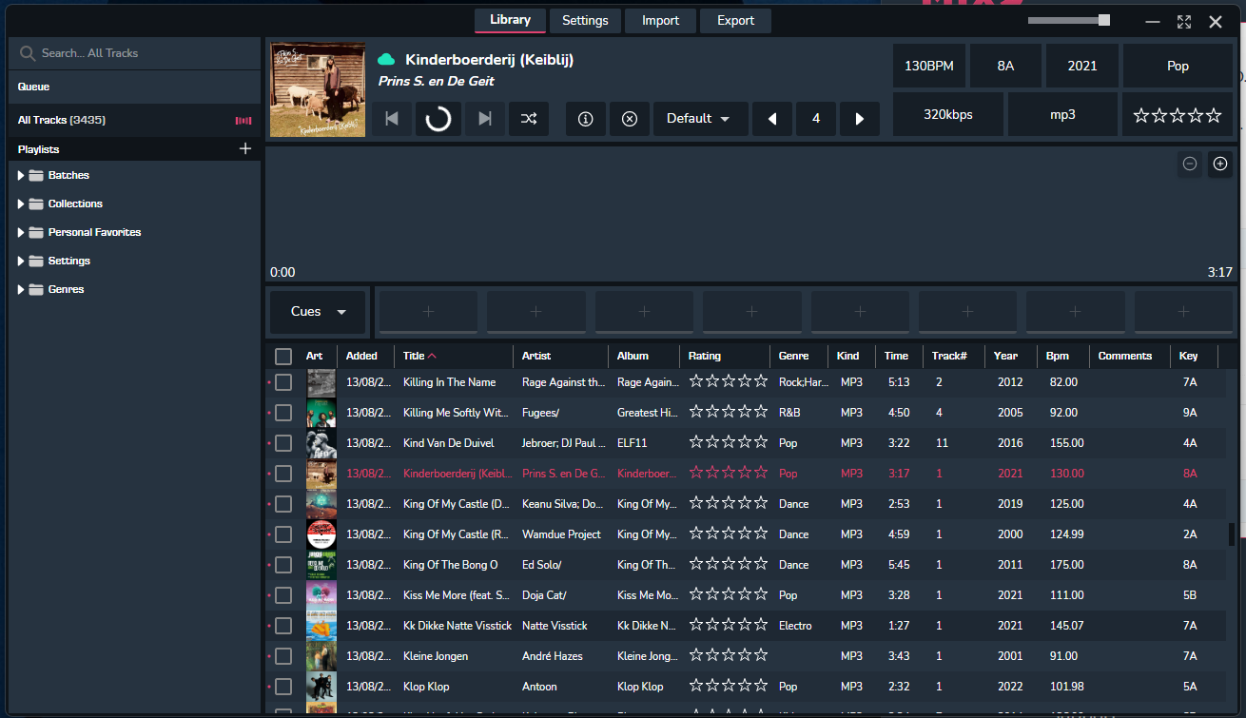This screenshot has height=718, width=1246.
Task: Click the Search All Tracks field
Action: [133, 53]
